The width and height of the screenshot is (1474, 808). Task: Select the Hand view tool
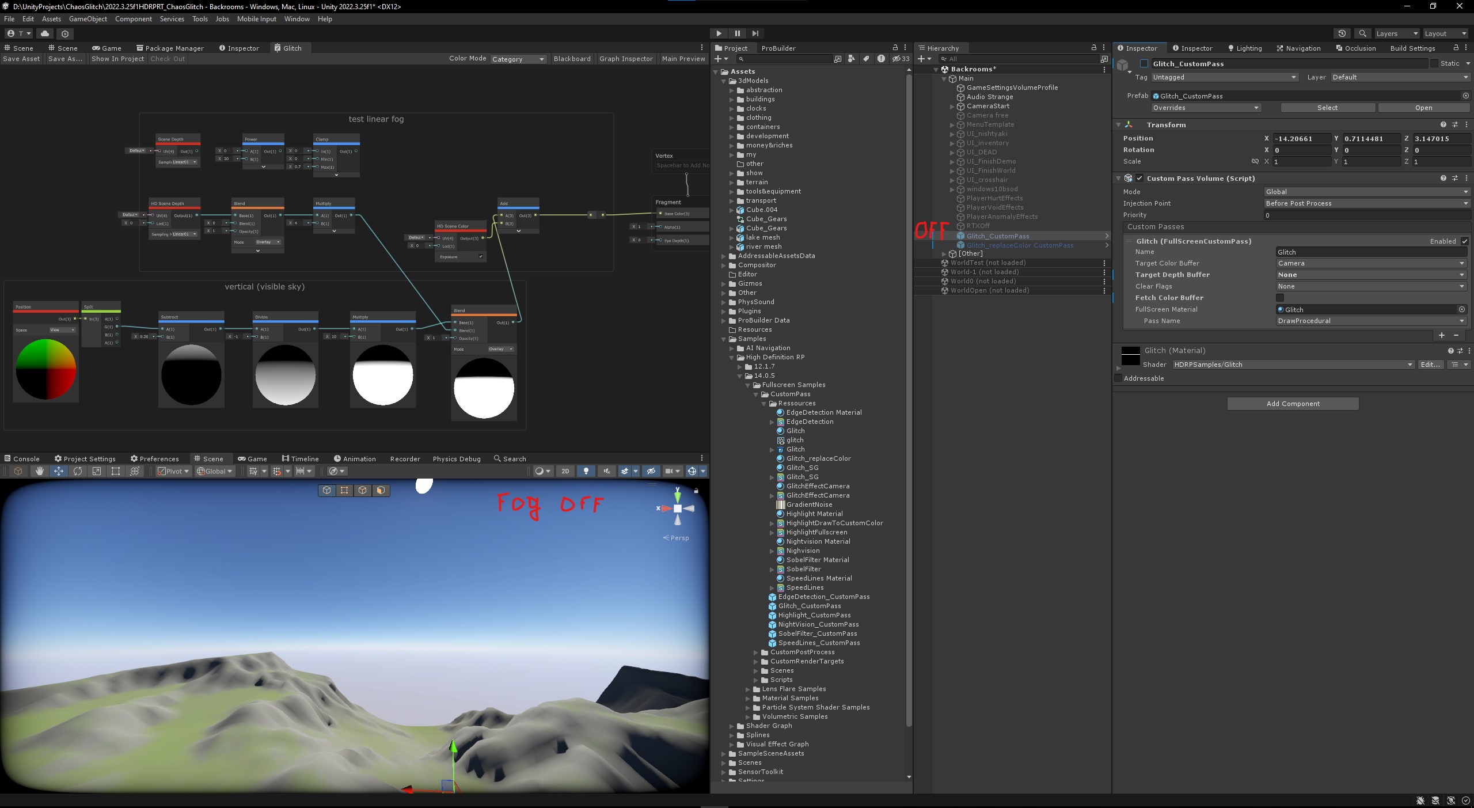click(39, 471)
